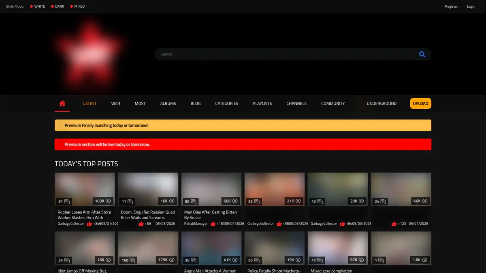This screenshot has width=486, height=273.
Task: Click the yellow Premium launching announcement banner
Action: coord(243,125)
